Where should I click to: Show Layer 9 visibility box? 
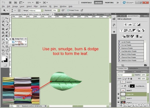pyautogui.click(x=118, y=90)
